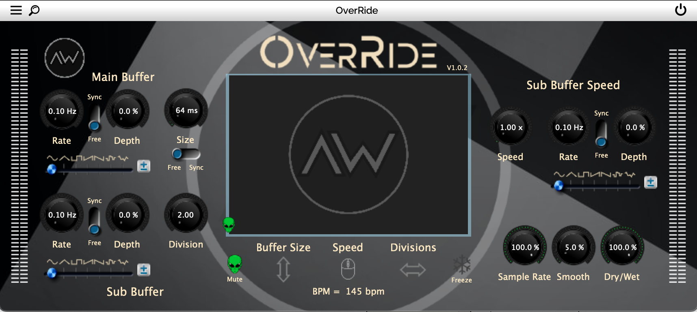Click the Divisions horizontal arrow icon
The width and height of the screenshot is (697, 312).
click(x=413, y=270)
